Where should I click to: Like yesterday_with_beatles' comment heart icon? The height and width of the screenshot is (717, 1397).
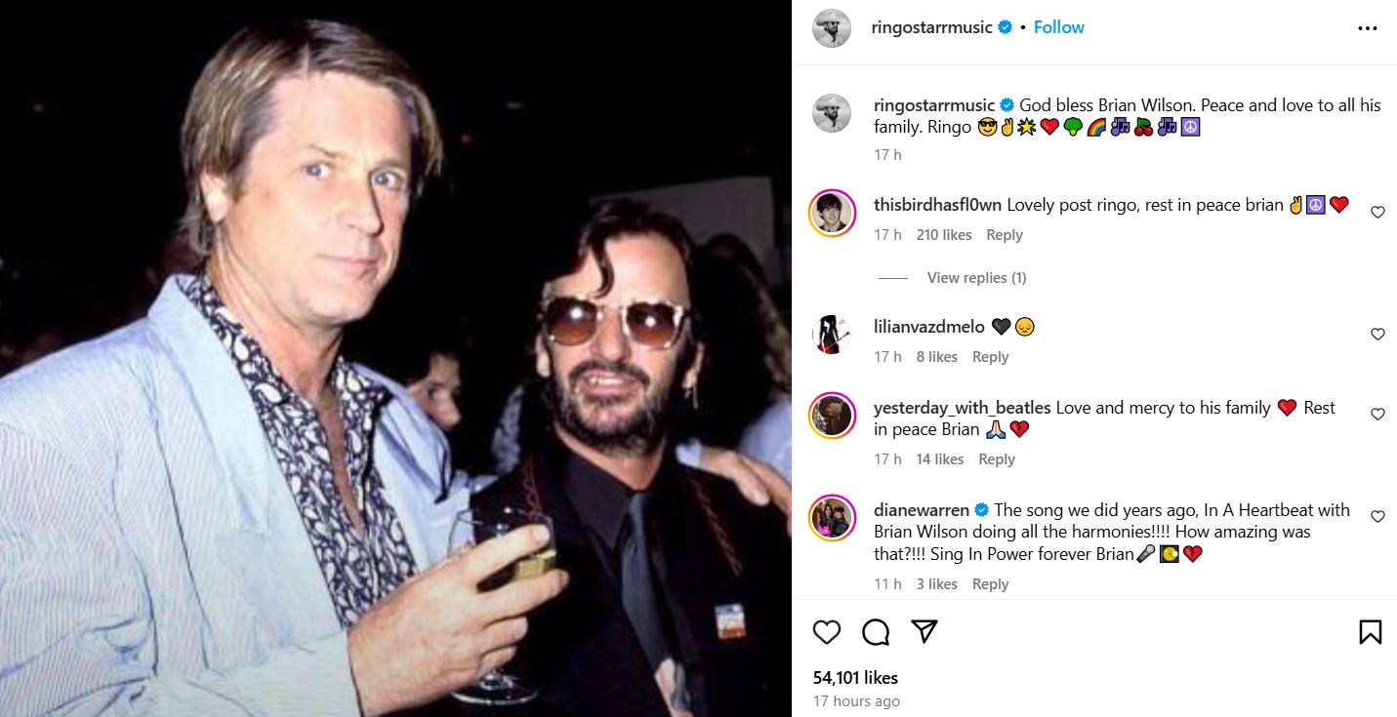click(x=1377, y=413)
